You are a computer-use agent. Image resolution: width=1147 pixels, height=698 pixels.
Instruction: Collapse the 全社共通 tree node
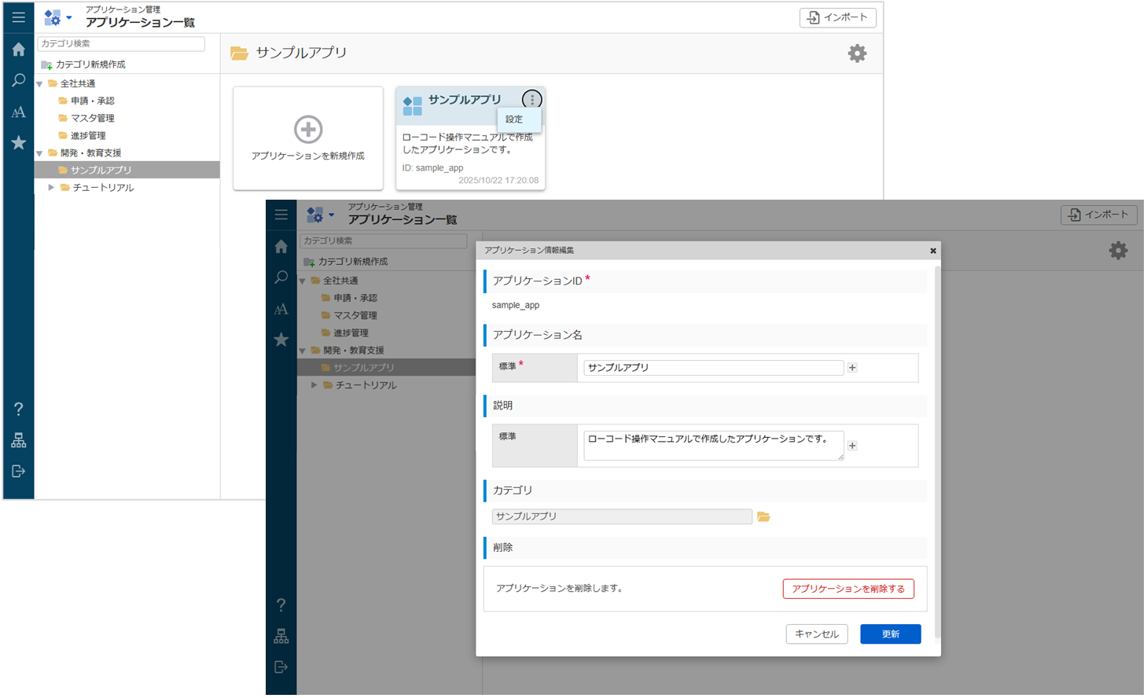(39, 83)
